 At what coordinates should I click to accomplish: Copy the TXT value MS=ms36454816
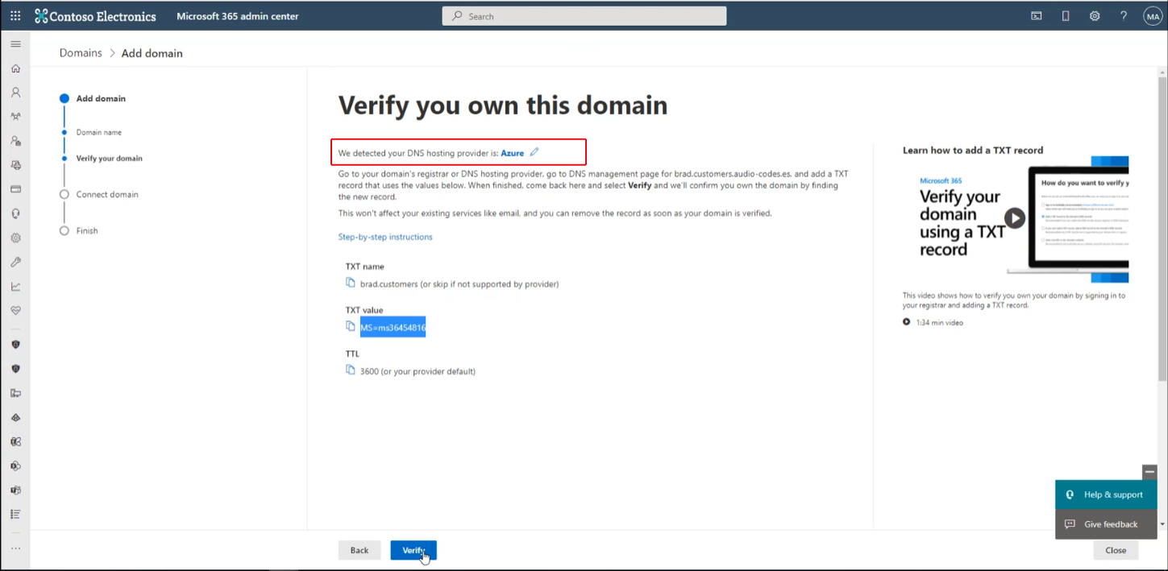pyautogui.click(x=351, y=326)
